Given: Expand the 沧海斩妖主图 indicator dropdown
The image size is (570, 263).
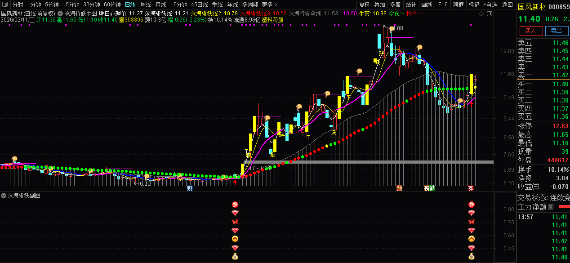Looking at the screenshot, I should point(60,14).
